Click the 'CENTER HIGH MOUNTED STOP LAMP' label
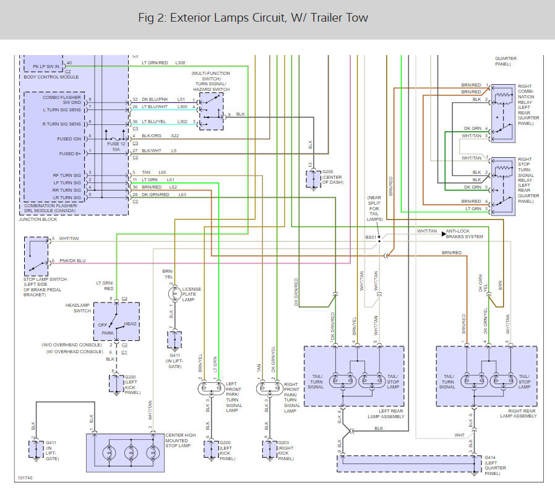The height and width of the screenshot is (493, 555). coord(181,440)
